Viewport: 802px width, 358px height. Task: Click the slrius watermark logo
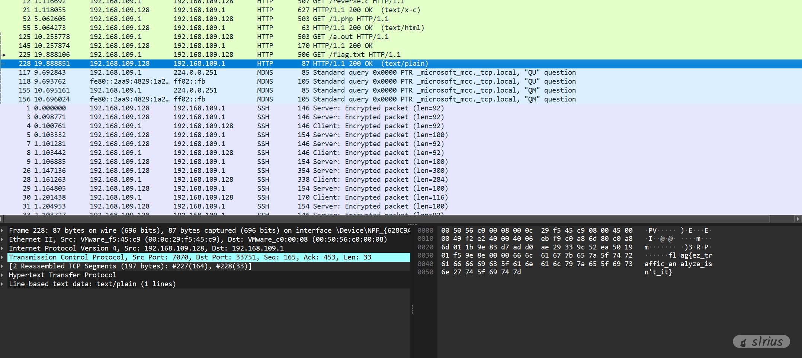point(761,342)
